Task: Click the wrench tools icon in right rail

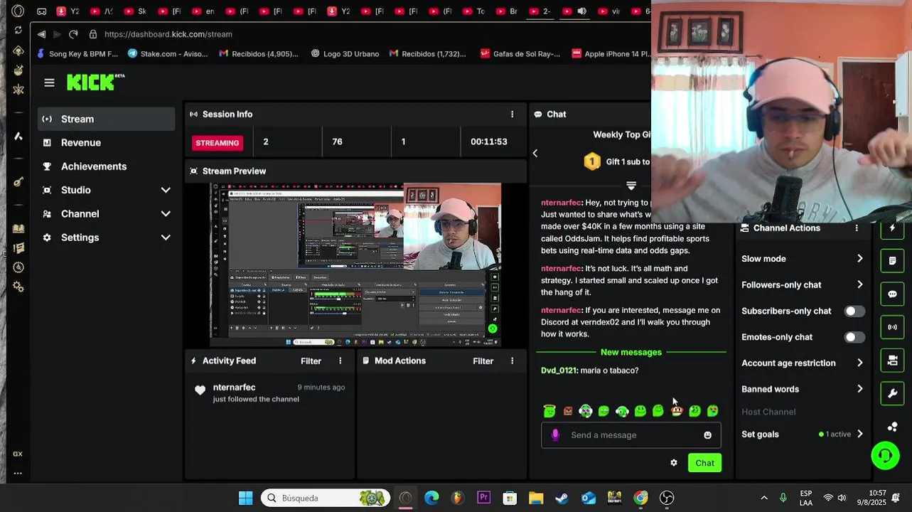Action: pos(892,393)
